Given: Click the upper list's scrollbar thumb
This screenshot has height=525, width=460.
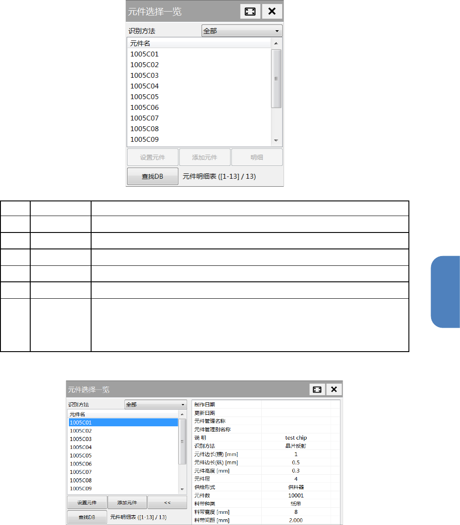Looking at the screenshot, I should 276,79.
